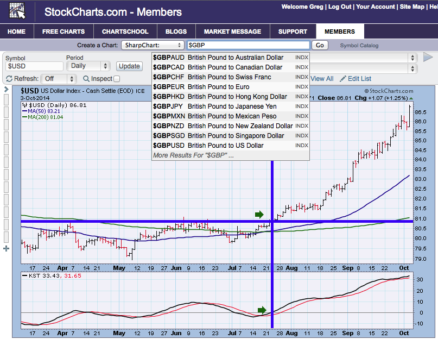Switch to the ChartSchool tab
438x339 pixels.
tap(125, 32)
